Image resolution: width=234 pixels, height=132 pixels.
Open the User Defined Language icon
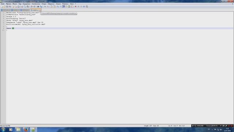67,7
